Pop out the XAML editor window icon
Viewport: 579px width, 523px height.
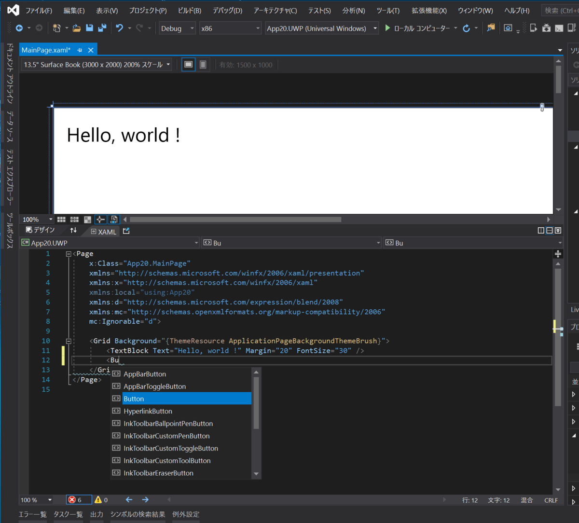click(126, 231)
